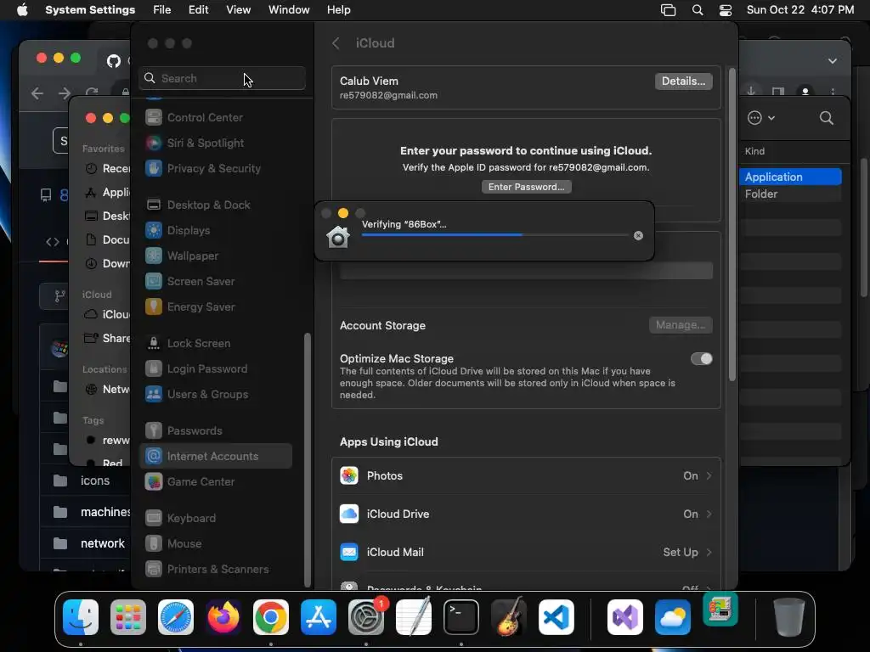Open TextEdit from the Dock

(414, 617)
